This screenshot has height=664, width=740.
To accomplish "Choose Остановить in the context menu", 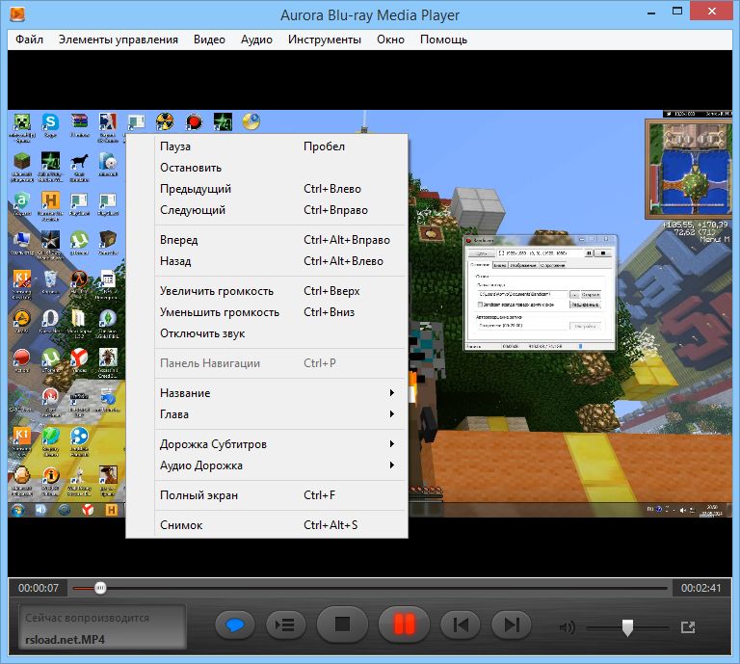I will 267,168.
